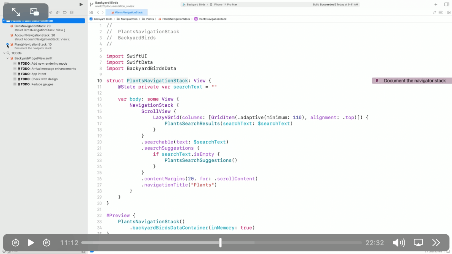Play the video with the player's play button
The width and height of the screenshot is (452, 254).
pos(31,243)
